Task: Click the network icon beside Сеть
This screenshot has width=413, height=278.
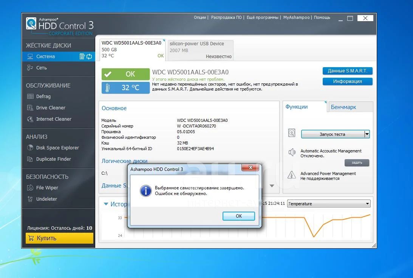Action: coord(30,68)
